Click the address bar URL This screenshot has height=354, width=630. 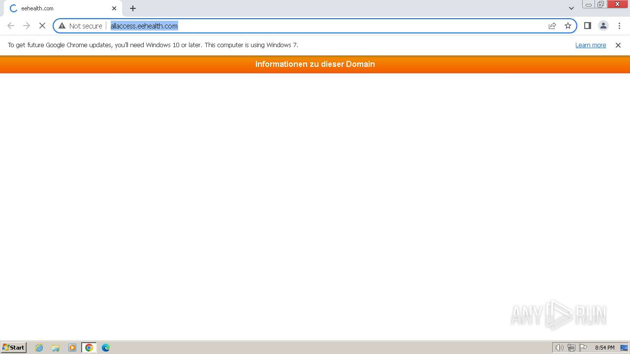pos(144,26)
